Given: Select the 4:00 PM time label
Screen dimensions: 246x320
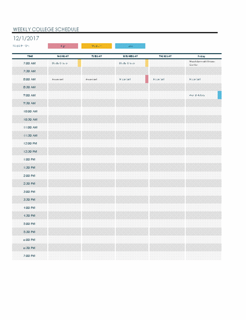Looking at the screenshot, I should pyautogui.click(x=29, y=208).
